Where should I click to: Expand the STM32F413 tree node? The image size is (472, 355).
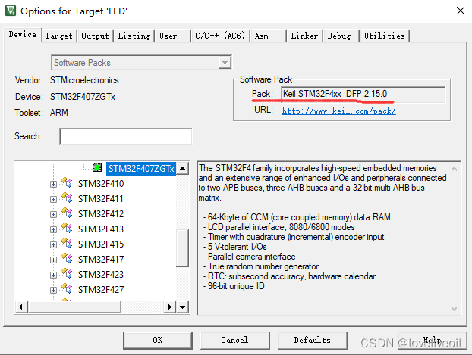(53, 230)
